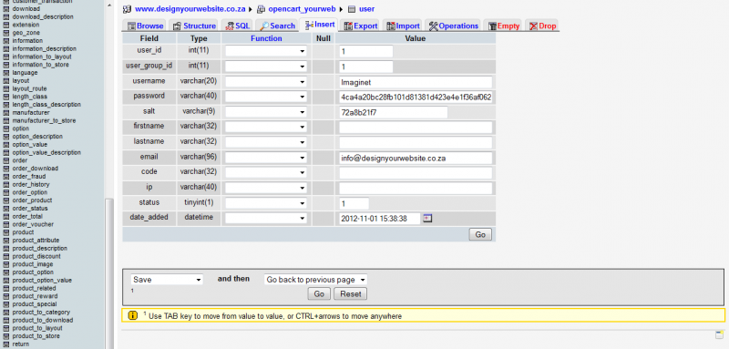Screen dimensions: 729x349
Task: Click the Function column header link
Action: (266, 38)
